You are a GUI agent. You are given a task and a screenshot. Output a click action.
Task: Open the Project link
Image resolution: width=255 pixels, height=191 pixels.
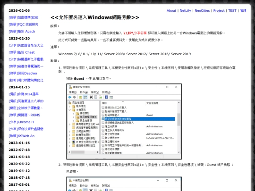219,10
